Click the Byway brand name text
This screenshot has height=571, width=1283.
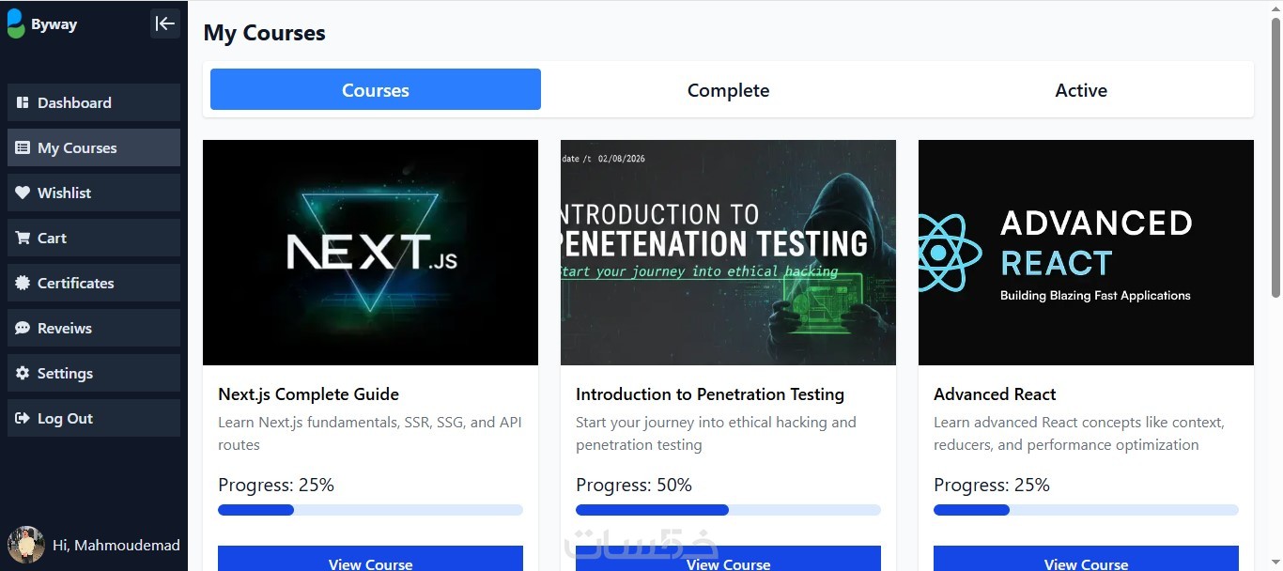pyautogui.click(x=54, y=24)
